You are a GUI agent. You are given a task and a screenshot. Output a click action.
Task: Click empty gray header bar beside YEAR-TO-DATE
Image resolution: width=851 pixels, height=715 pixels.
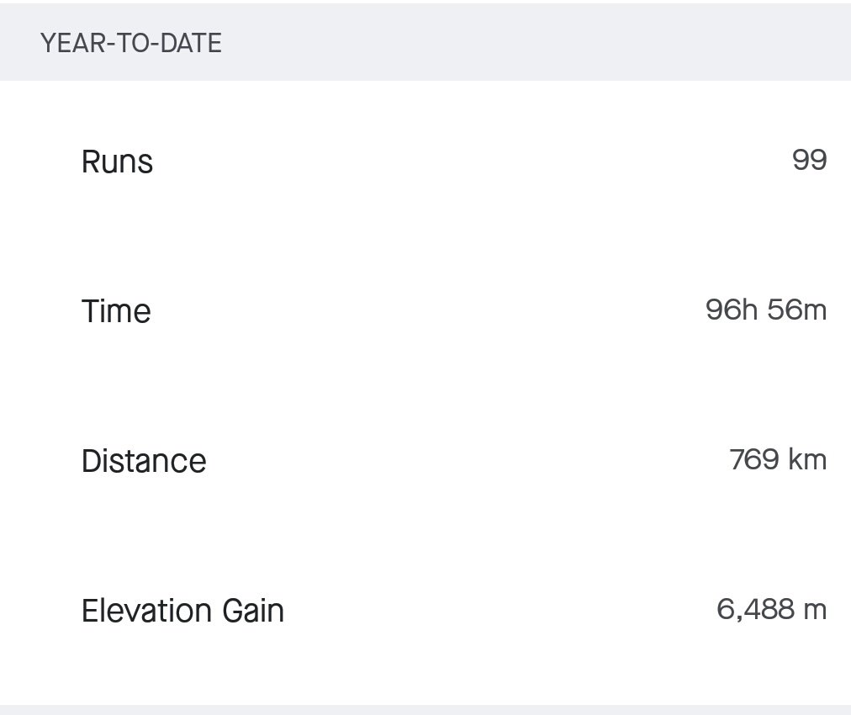(x=531, y=42)
